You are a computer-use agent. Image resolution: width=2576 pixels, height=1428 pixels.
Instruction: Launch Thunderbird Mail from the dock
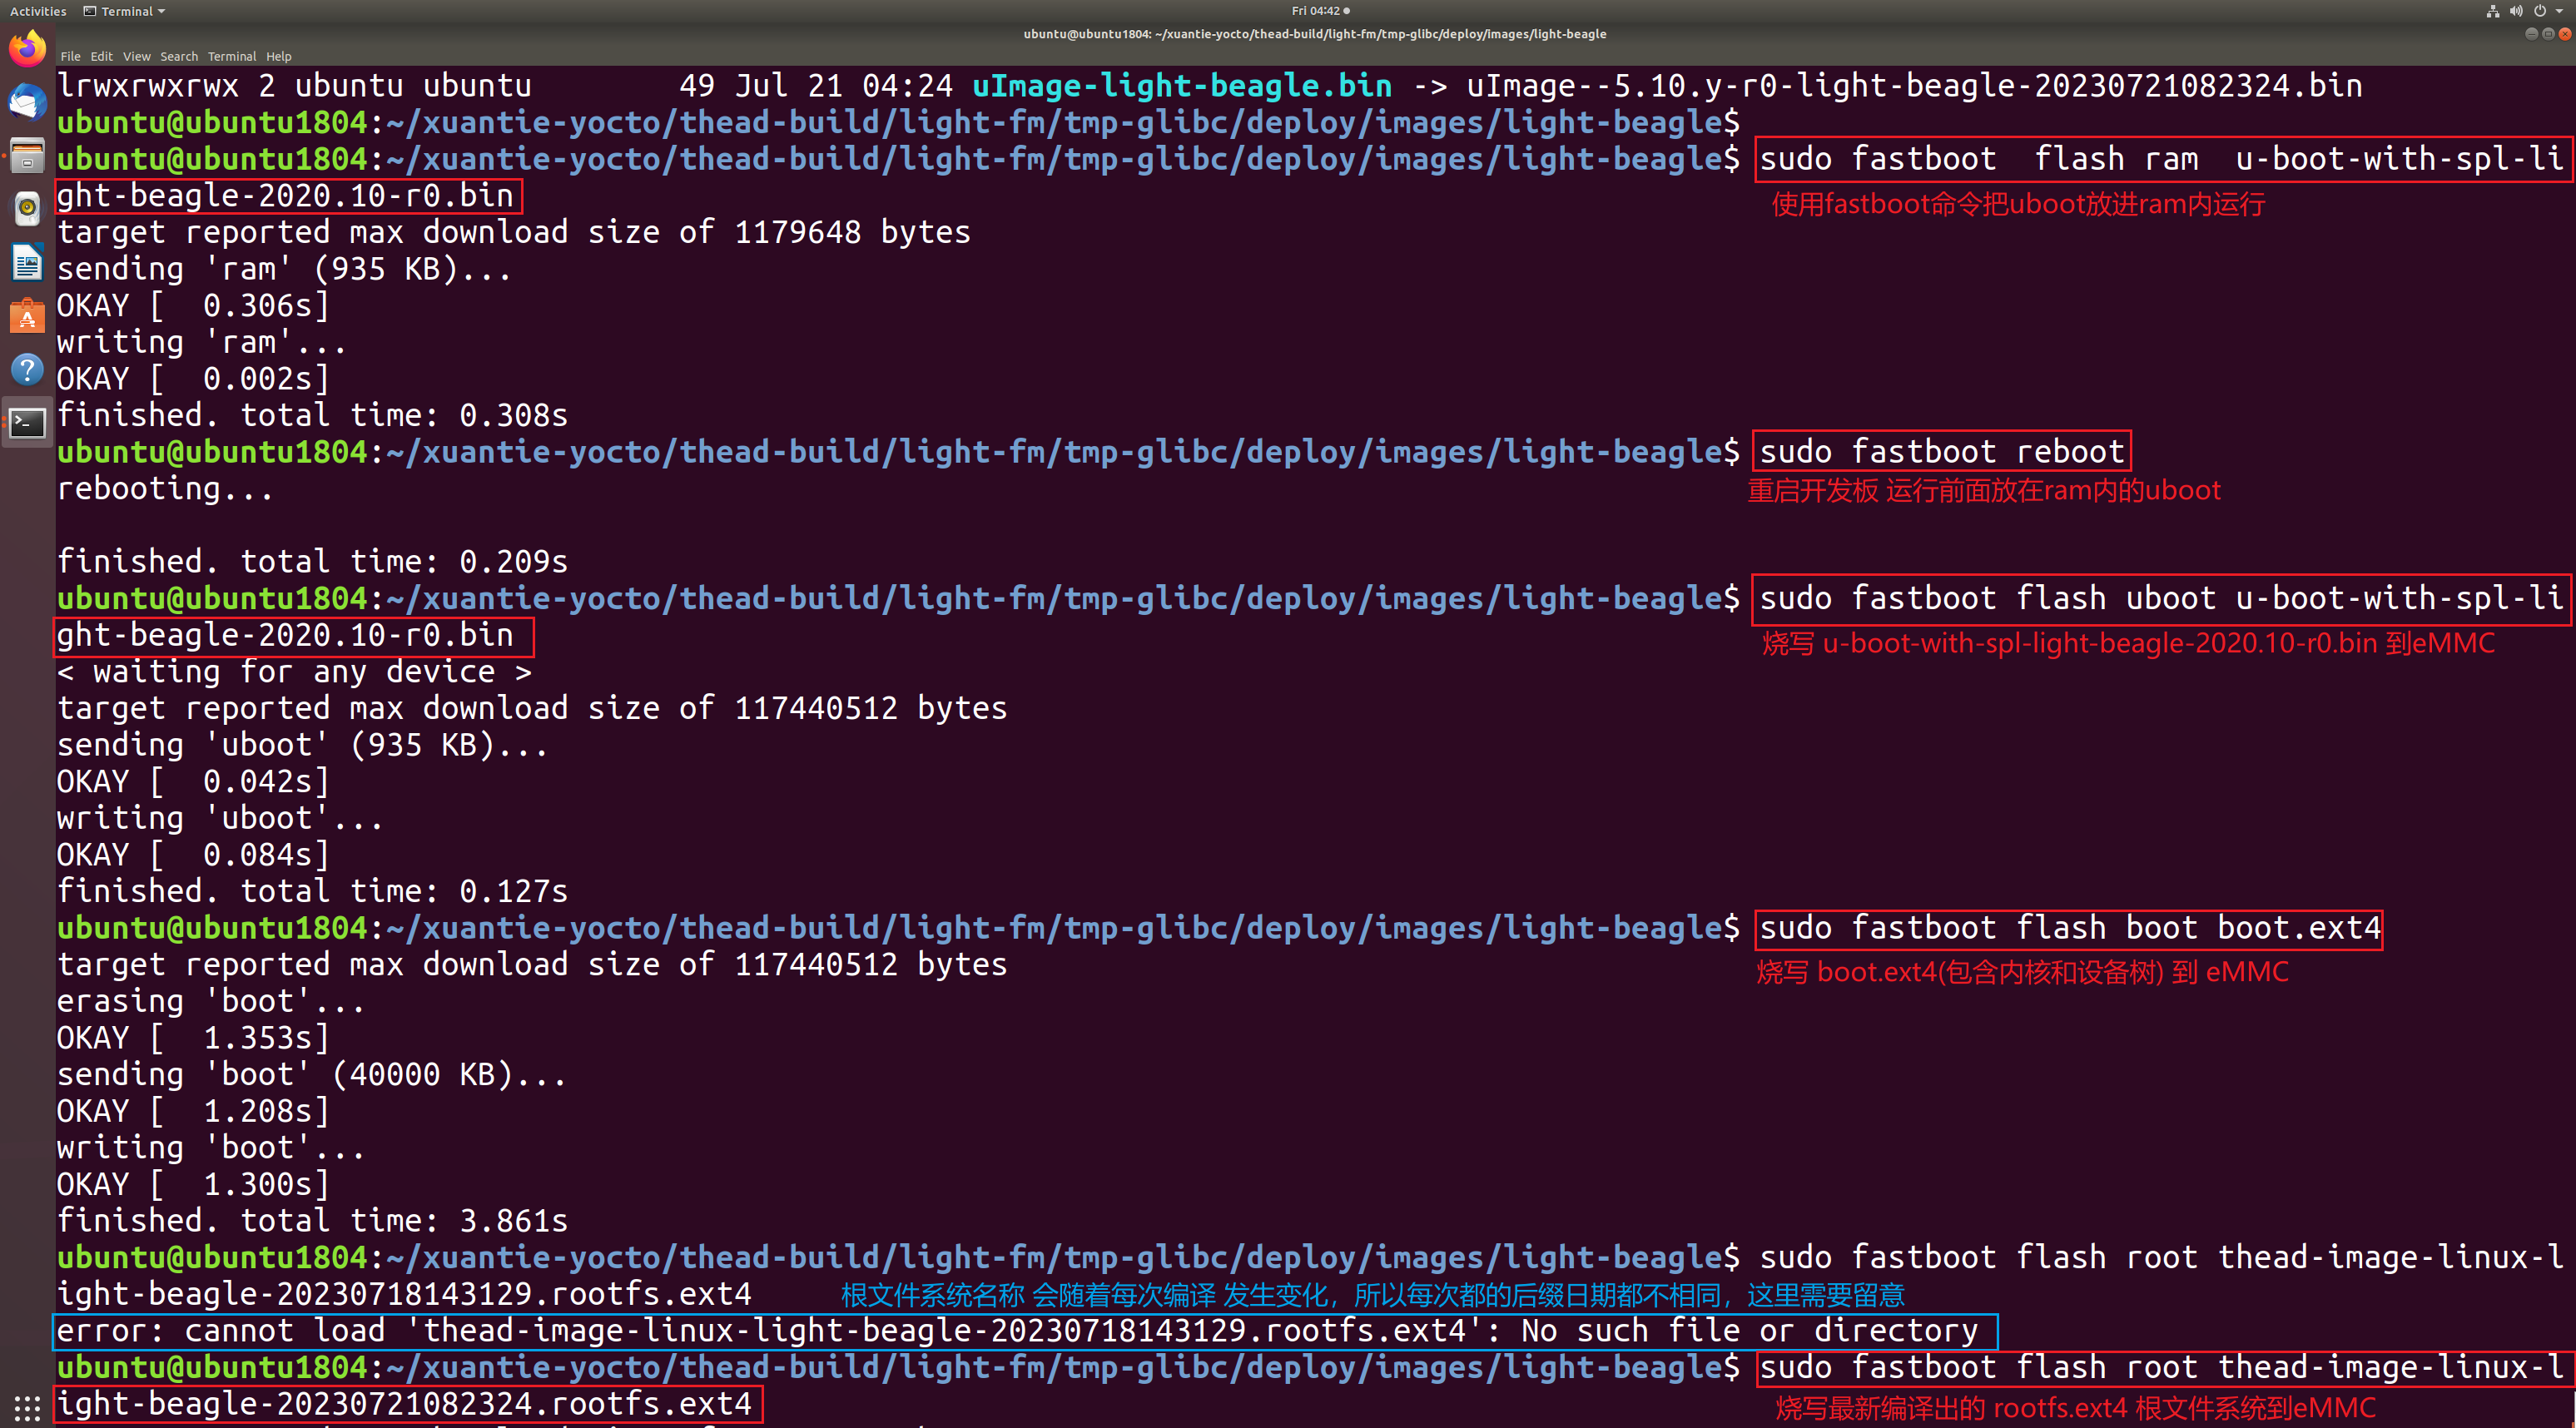point(27,101)
